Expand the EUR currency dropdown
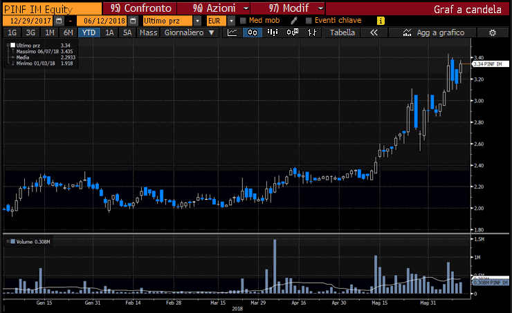Image resolution: width=512 pixels, height=313 pixels. click(x=231, y=21)
